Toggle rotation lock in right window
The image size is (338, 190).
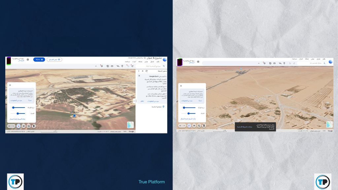point(199,126)
